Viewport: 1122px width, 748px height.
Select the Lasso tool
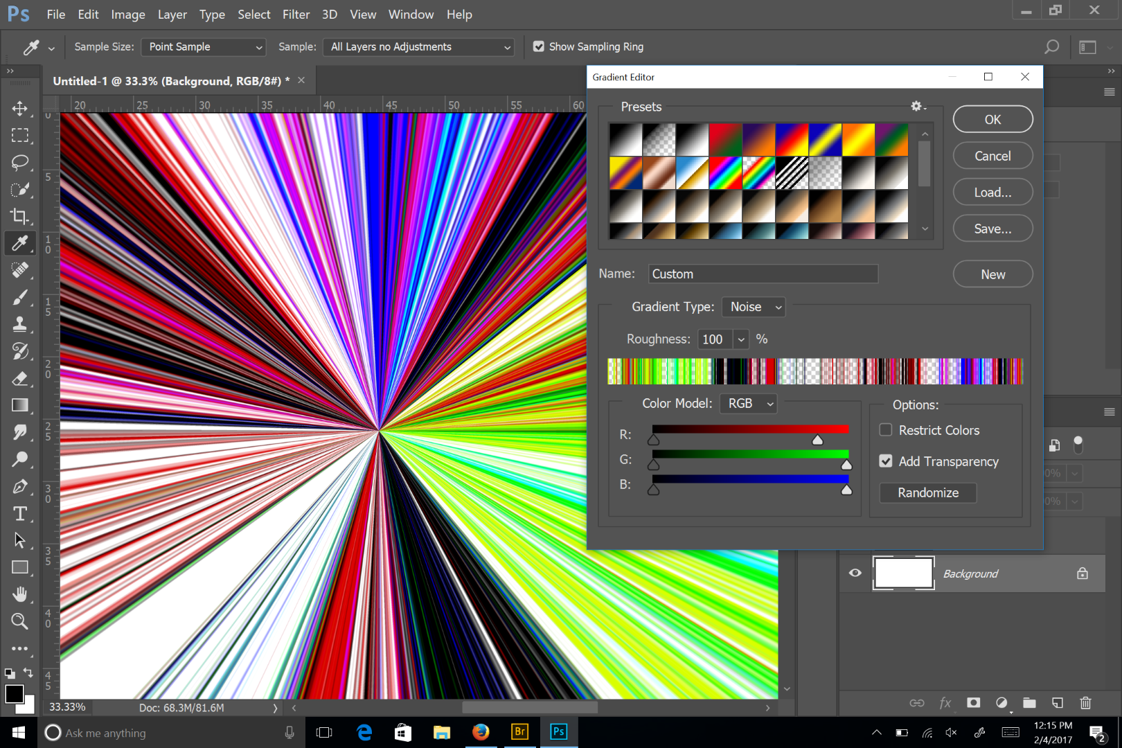(19, 163)
